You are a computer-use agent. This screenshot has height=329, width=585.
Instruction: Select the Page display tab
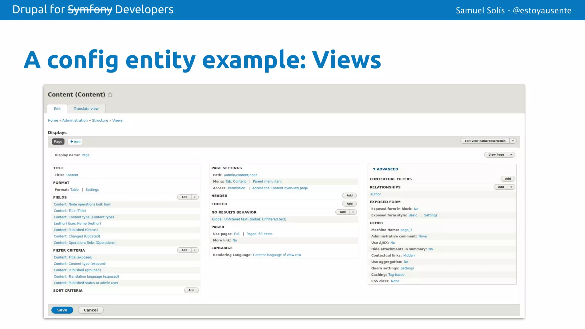point(58,142)
